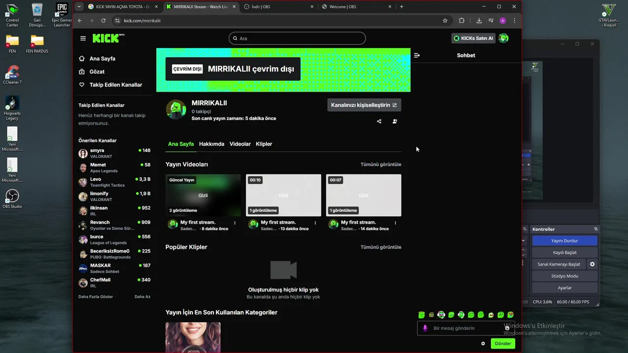628x353 pixels.
Task: Click the browse icon beside Gözat
Action: tap(82, 72)
